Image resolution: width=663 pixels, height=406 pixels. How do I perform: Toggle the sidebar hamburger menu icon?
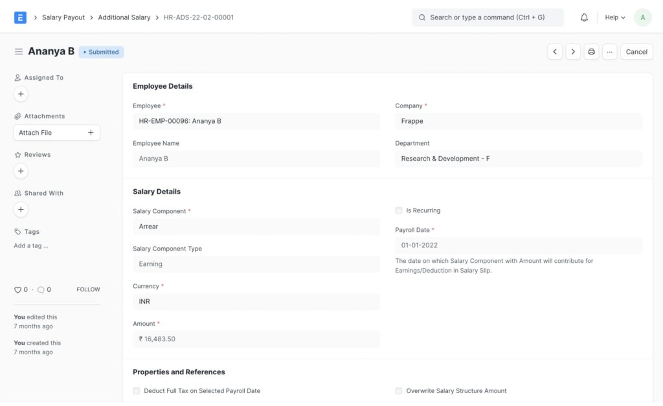tap(19, 52)
